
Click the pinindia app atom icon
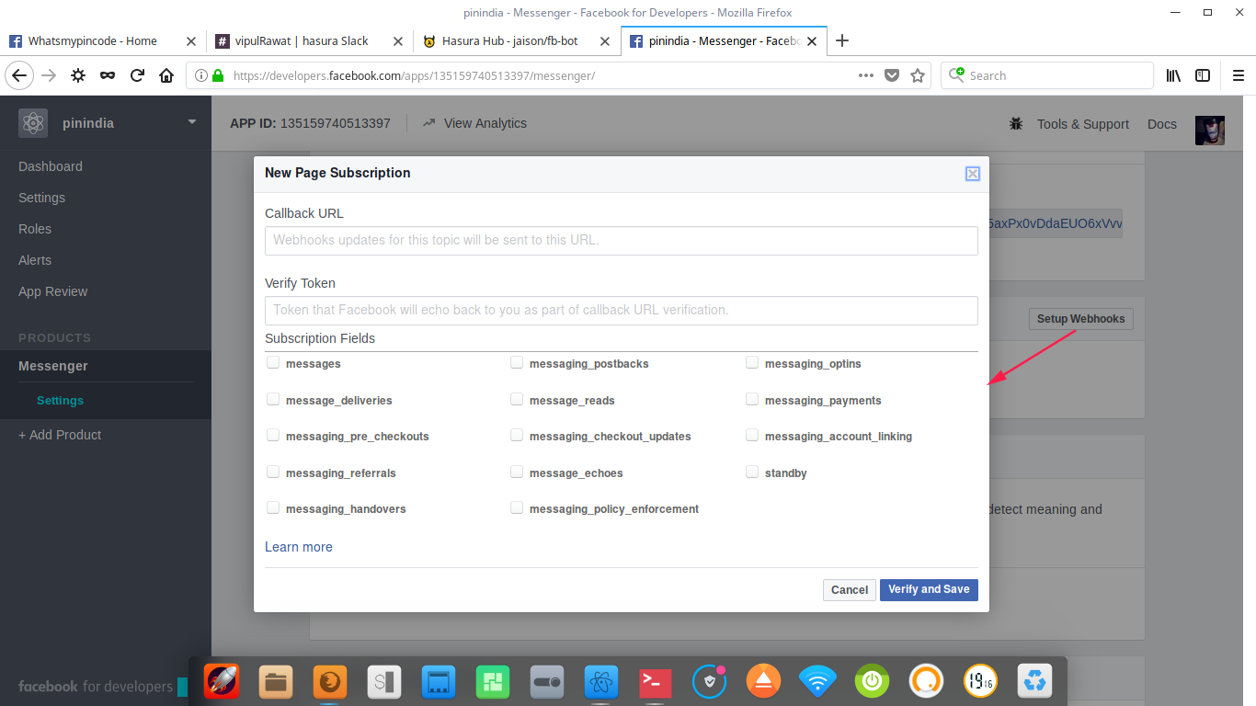tap(33, 123)
